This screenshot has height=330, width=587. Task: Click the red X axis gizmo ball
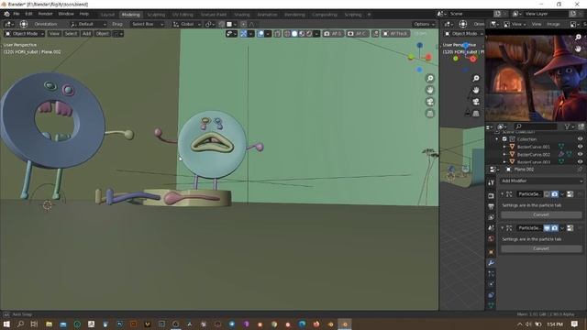point(428,57)
